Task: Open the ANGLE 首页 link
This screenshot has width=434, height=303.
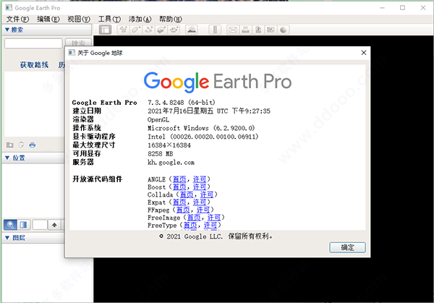Action: tap(179, 179)
